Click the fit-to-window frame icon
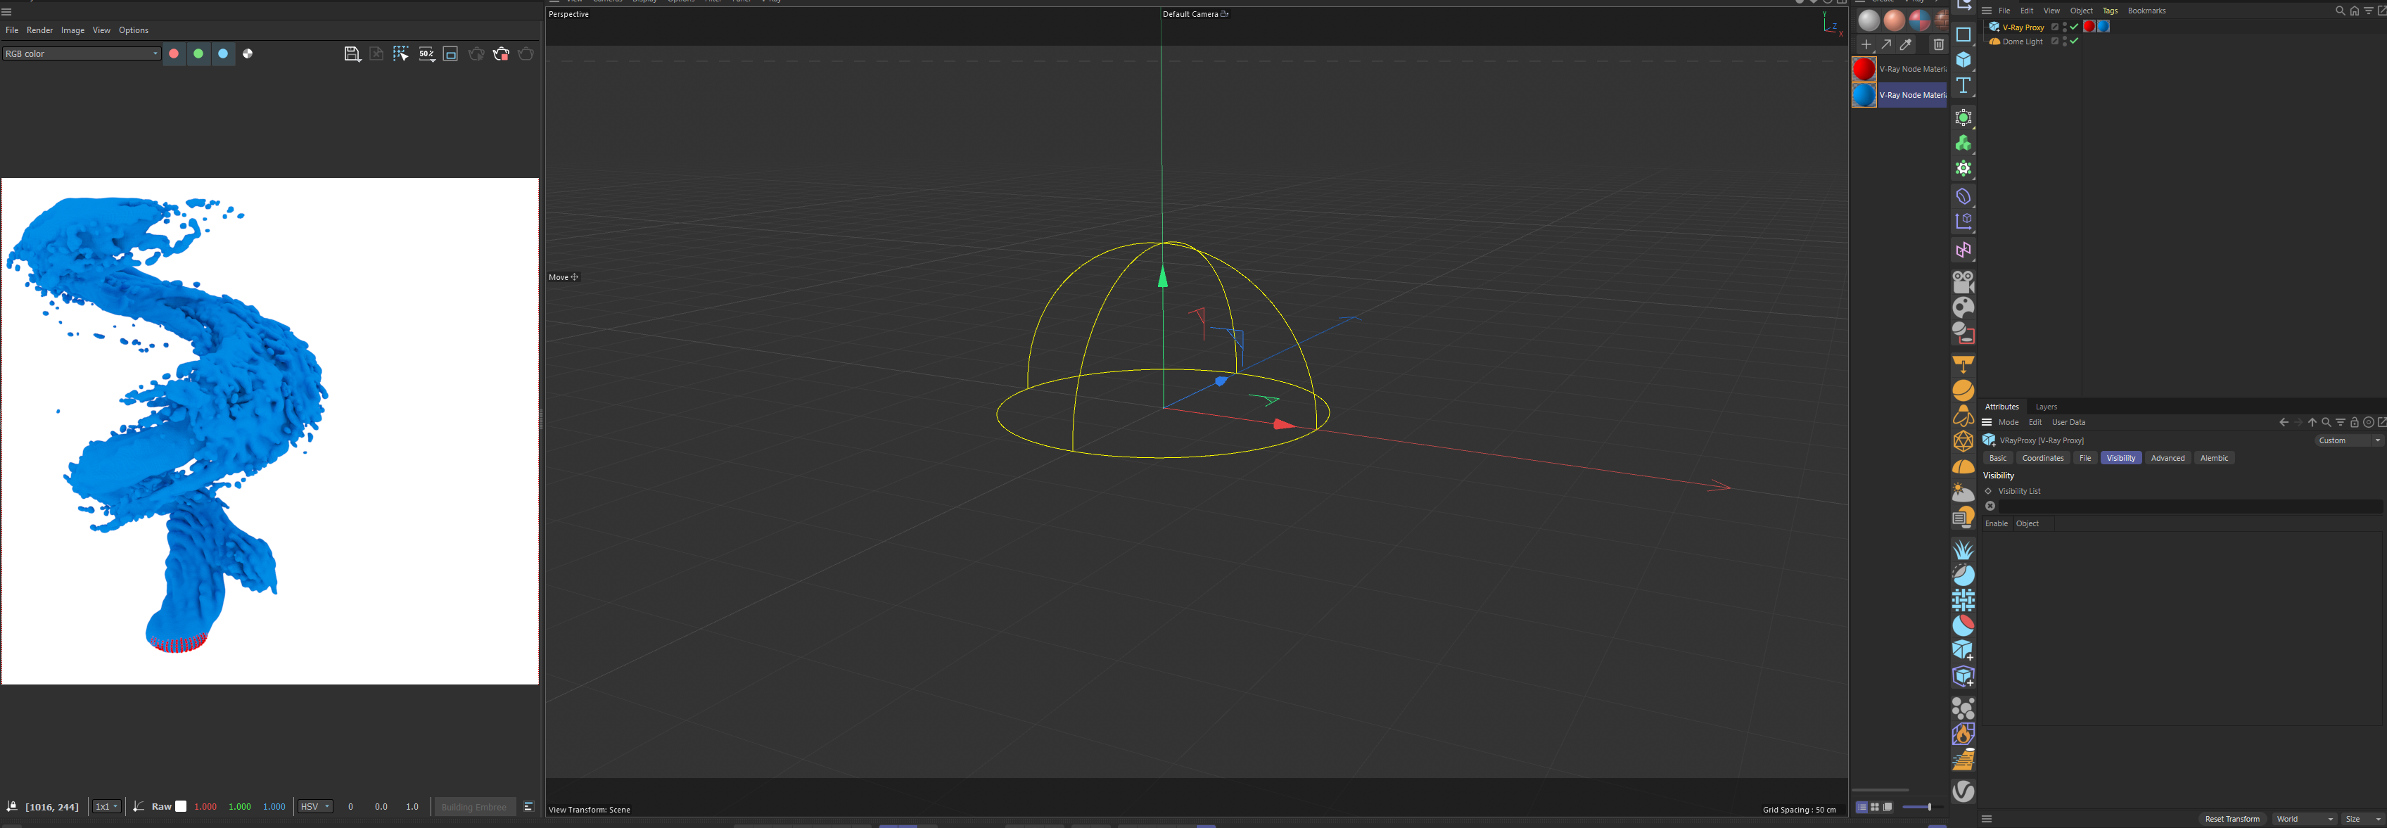The image size is (2387, 828). pos(451,53)
